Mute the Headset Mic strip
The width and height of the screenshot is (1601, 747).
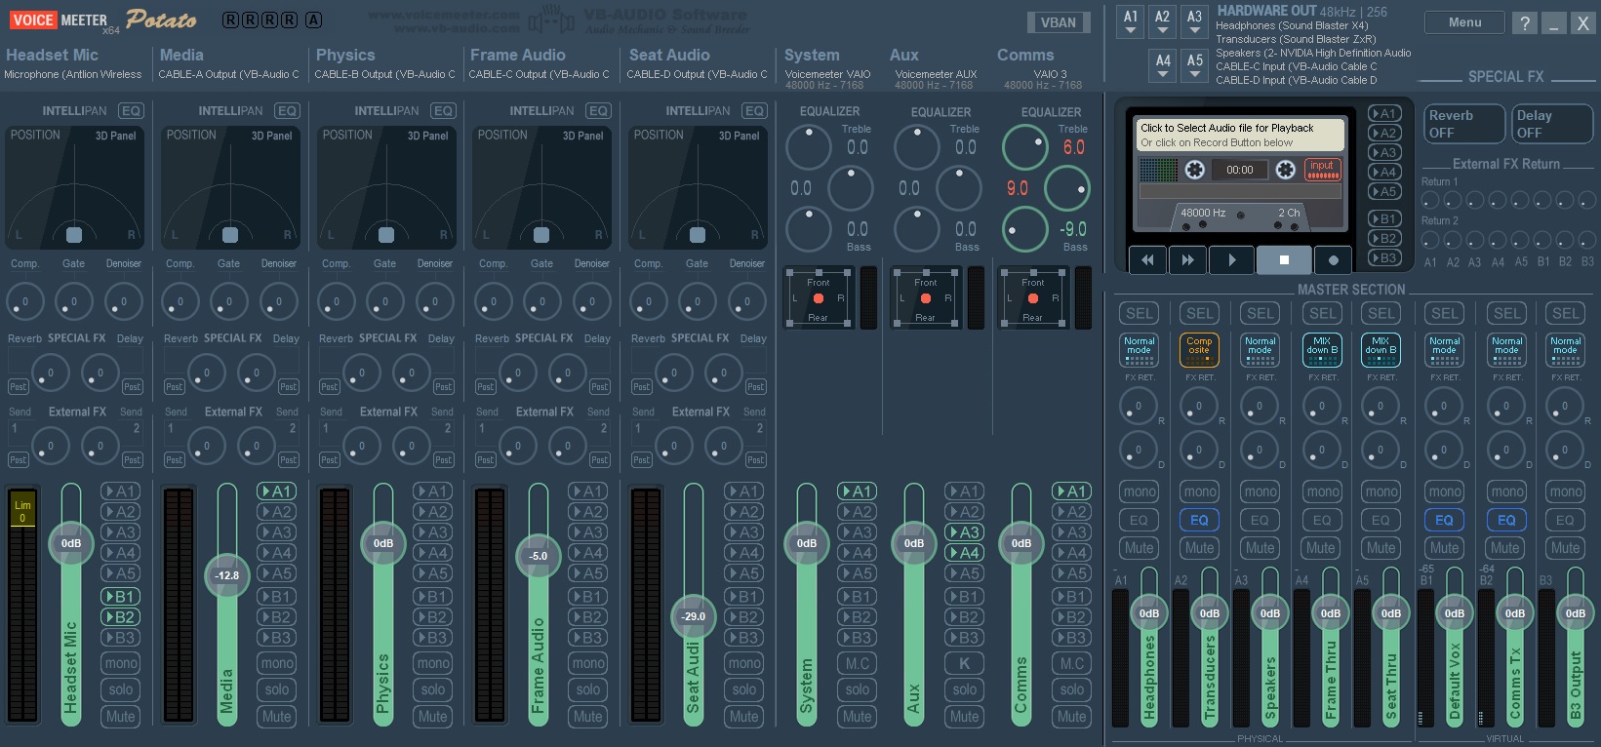[x=121, y=716]
